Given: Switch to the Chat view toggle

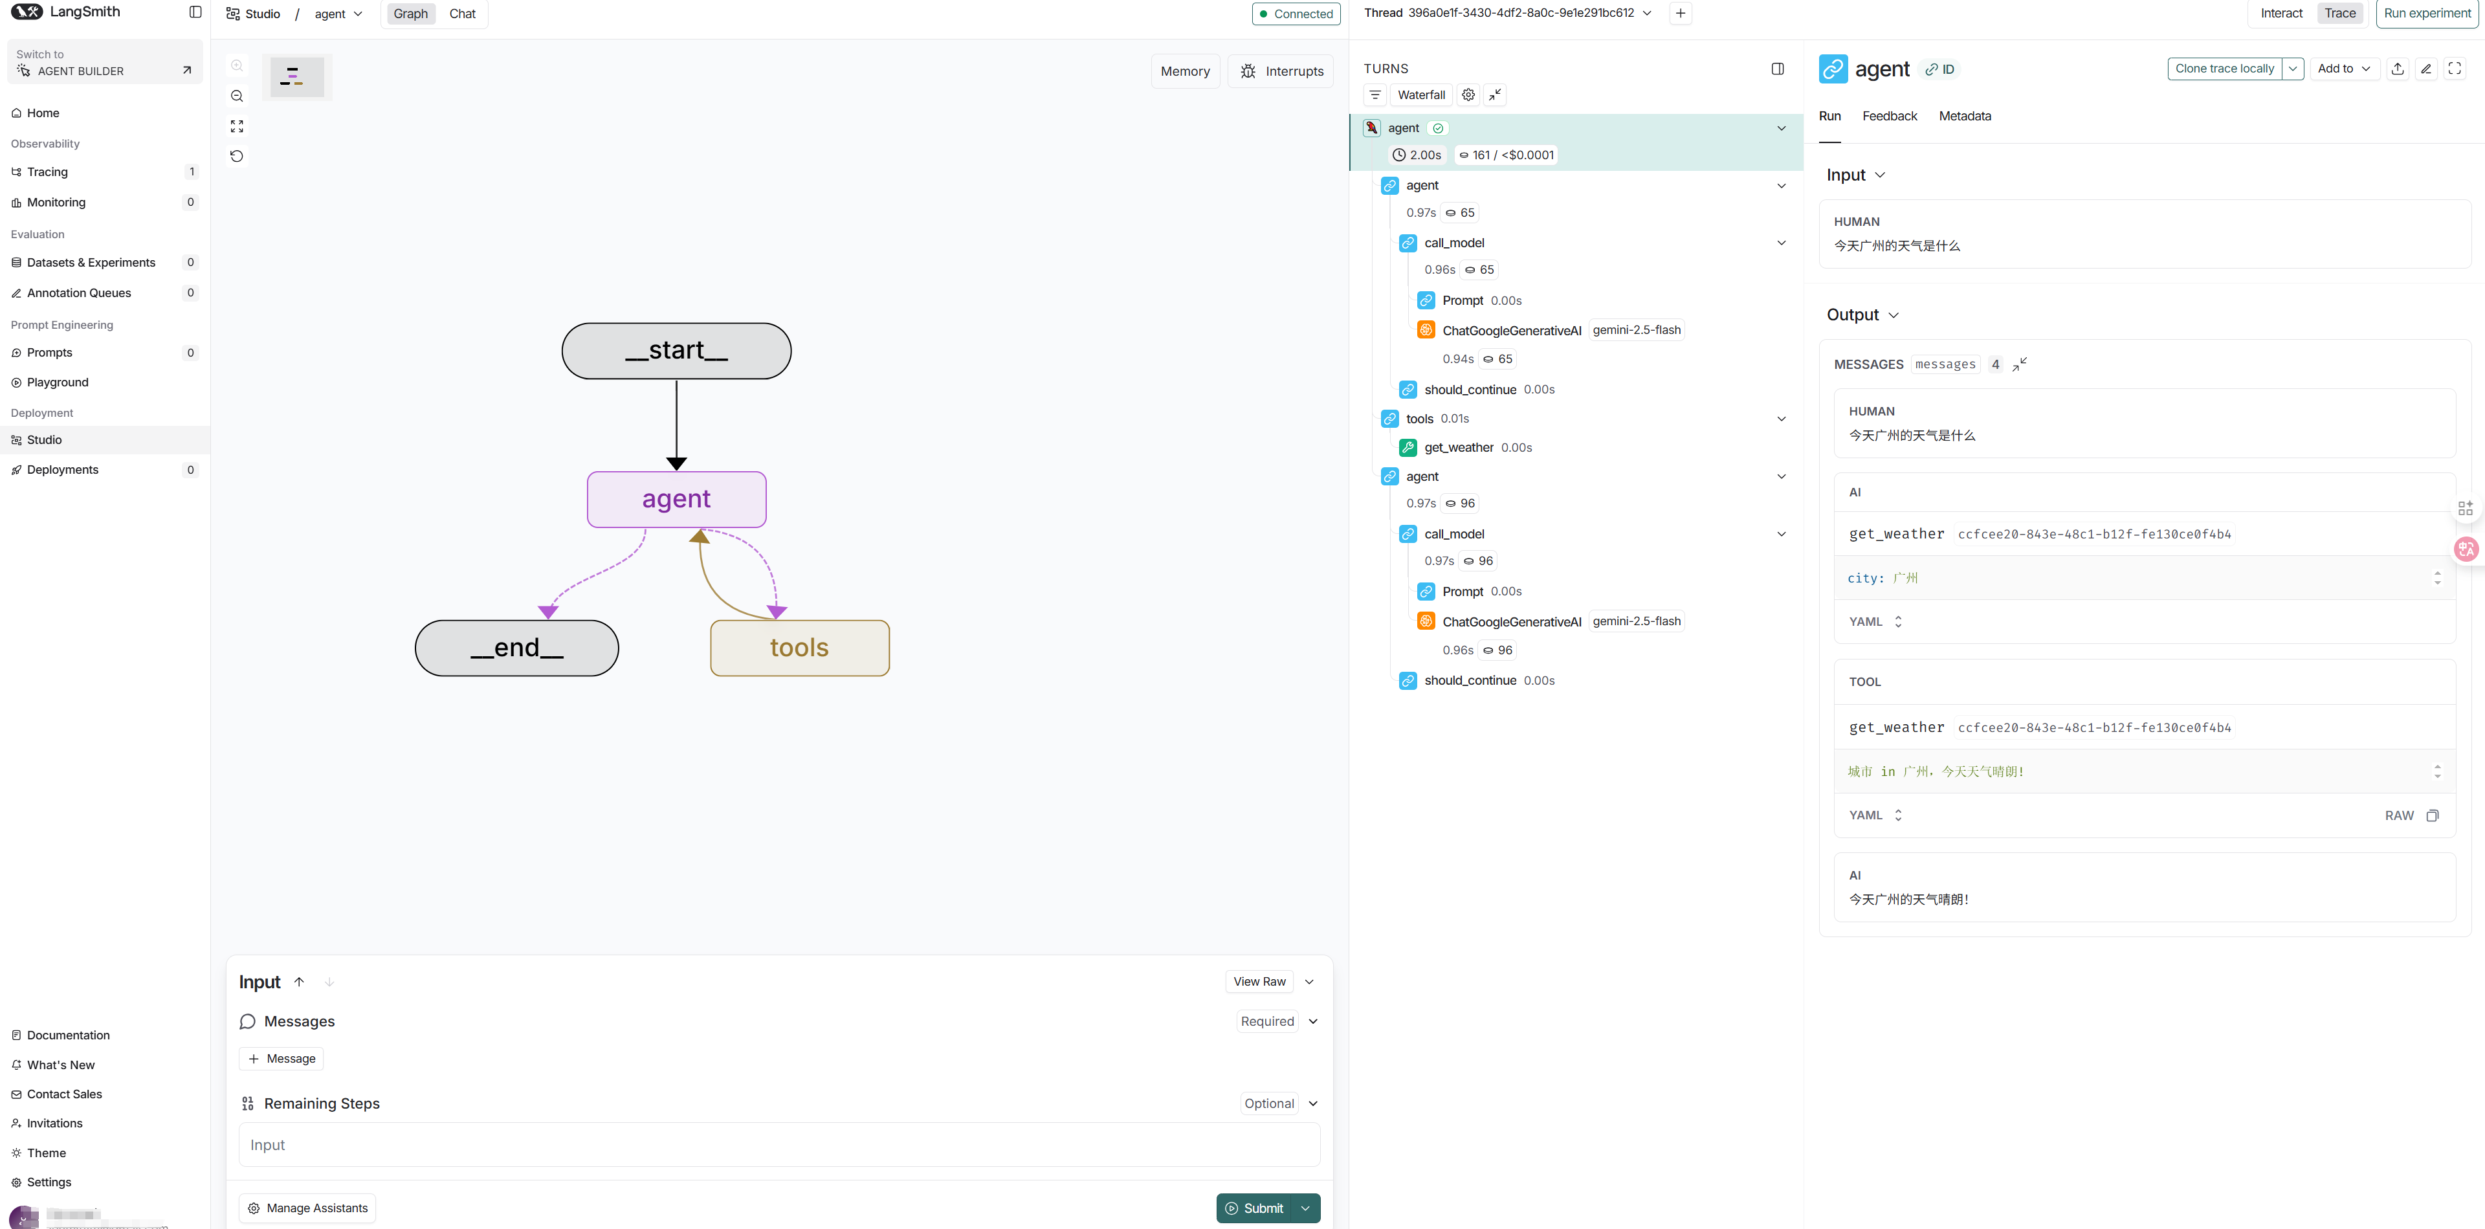Looking at the screenshot, I should tap(462, 14).
